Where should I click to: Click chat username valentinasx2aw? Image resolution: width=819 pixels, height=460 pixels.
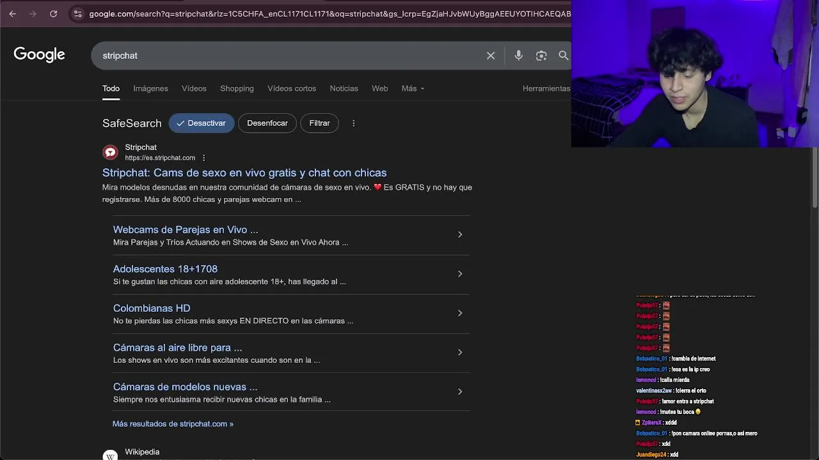point(653,390)
